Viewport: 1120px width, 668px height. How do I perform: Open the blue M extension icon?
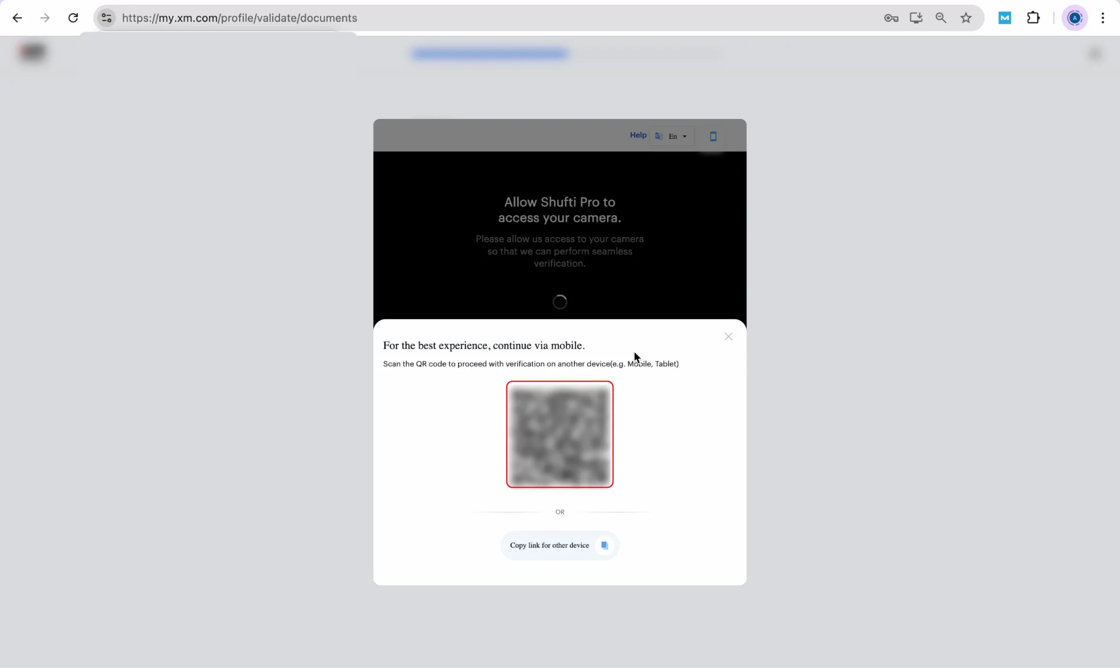(x=1004, y=17)
